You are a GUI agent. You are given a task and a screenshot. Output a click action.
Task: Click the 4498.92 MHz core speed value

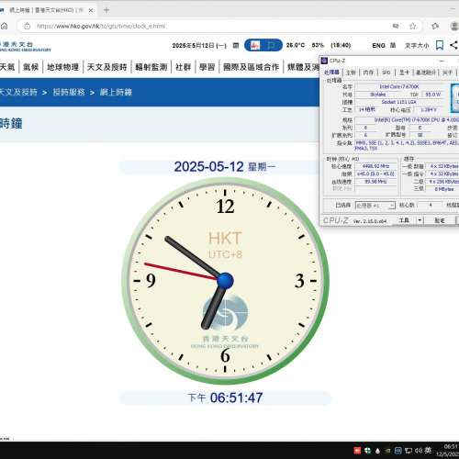pyautogui.click(x=375, y=166)
